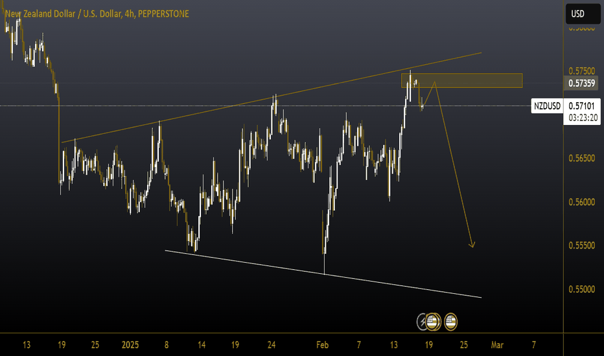Click the 0.56000 price axis label
Viewport: 604px width, 356px height.
[x=582, y=202]
